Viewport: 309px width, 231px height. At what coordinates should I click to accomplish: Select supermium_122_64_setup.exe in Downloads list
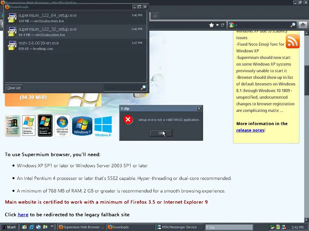click(x=76, y=18)
